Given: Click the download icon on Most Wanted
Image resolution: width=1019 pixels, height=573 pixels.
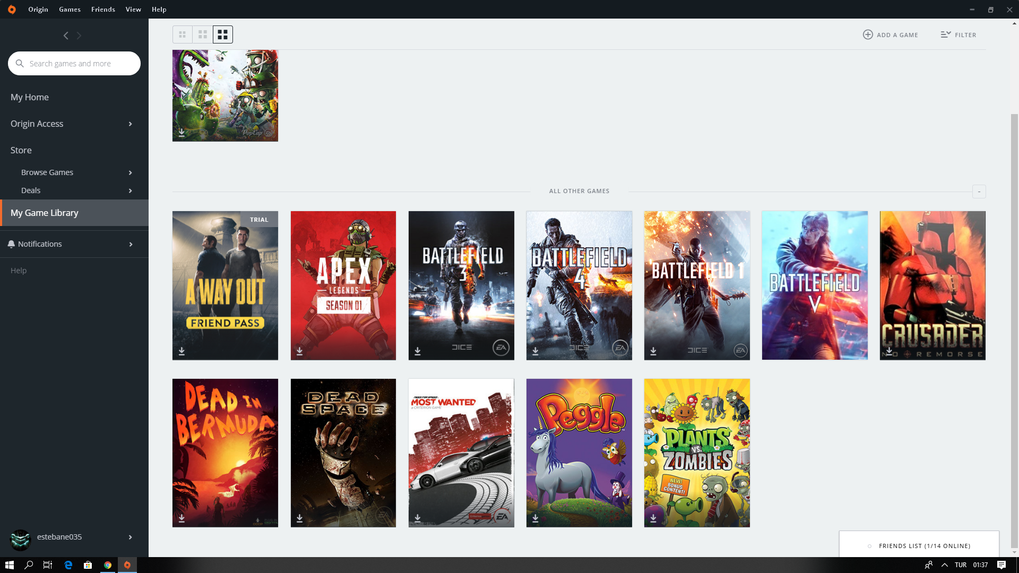Looking at the screenshot, I should point(418,518).
